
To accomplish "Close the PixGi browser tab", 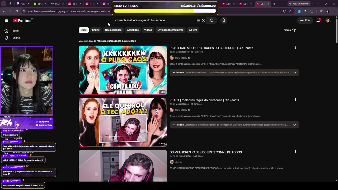I will coord(63,4).
